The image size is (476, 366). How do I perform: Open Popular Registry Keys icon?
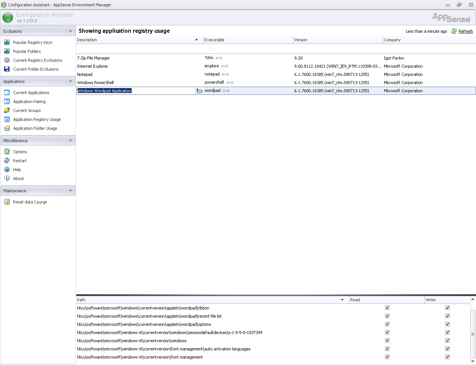(x=7, y=42)
